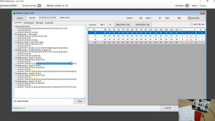Switch to the Data Block tab
The height and width of the screenshot is (121, 215).
coord(40,23)
